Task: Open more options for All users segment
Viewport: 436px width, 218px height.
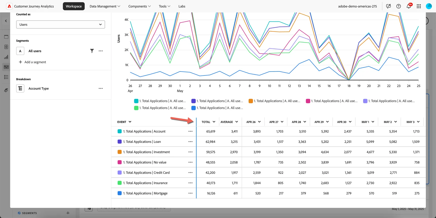Action: tap(101, 51)
